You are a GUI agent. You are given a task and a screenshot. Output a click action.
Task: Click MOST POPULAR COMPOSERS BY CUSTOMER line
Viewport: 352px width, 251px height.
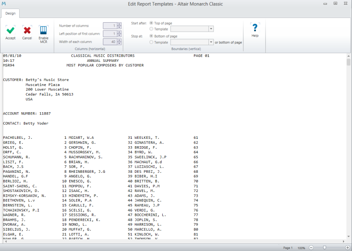coord(105,65)
